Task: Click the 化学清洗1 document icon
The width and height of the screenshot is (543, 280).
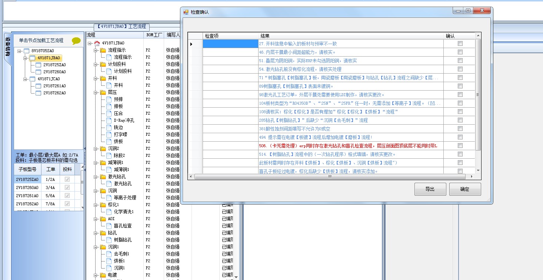Action: click(109, 212)
